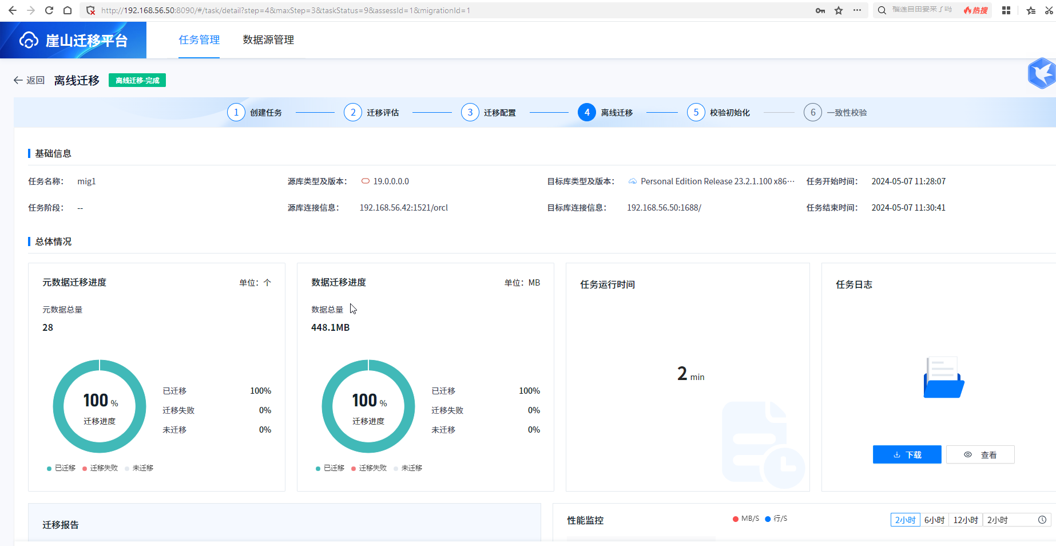Click the 数据迁移进度 donut progress ring

(x=368, y=406)
